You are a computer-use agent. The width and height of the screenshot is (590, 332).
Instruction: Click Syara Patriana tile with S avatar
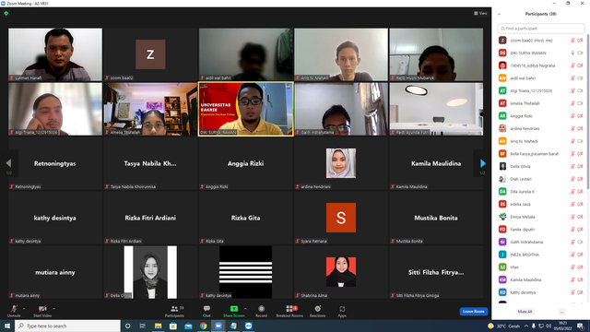(341, 218)
